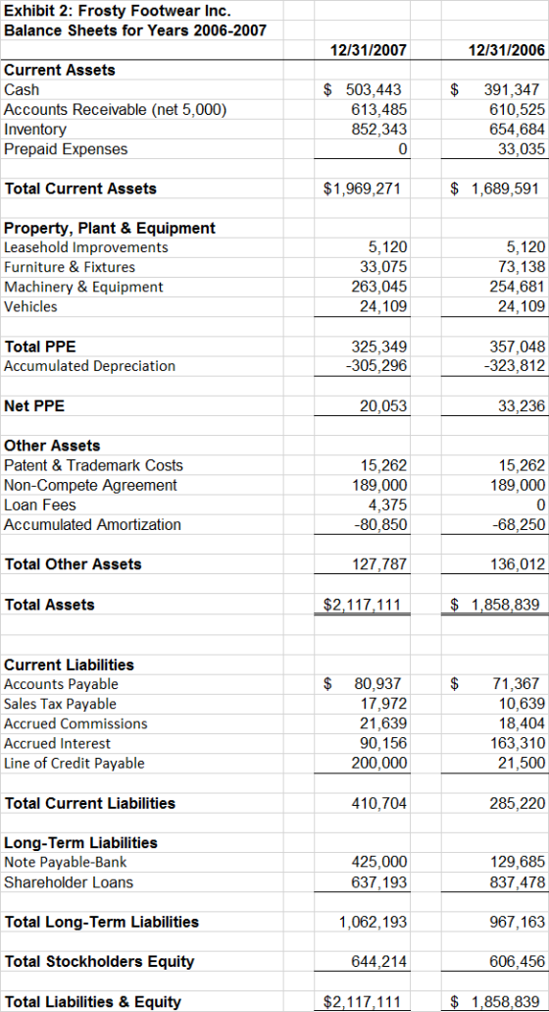Click Accounts Receivable value 610,525
The width and height of the screenshot is (549, 1012).
click(518, 110)
